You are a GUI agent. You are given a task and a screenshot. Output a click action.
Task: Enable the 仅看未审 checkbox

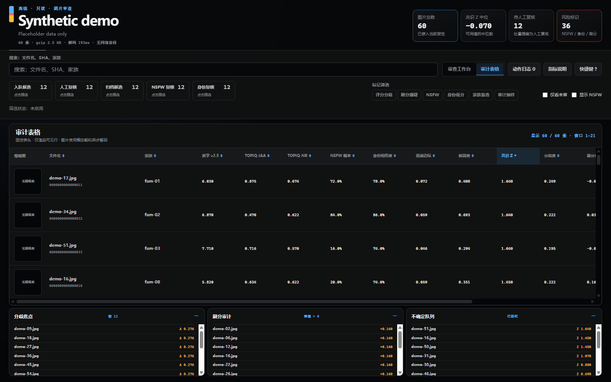tap(545, 95)
